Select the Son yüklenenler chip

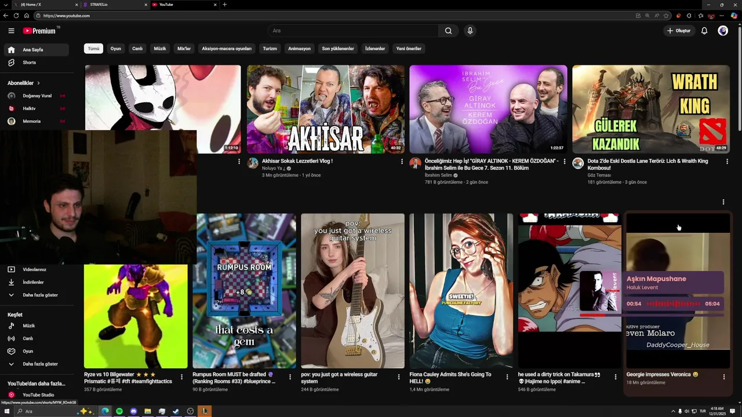338,49
